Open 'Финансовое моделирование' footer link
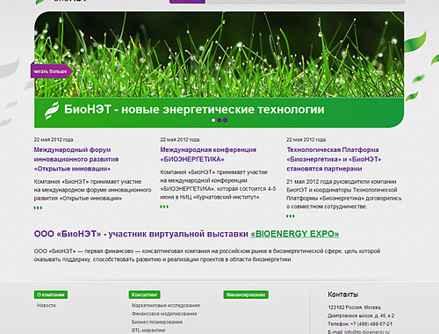439x334 pixels. tap(164, 314)
